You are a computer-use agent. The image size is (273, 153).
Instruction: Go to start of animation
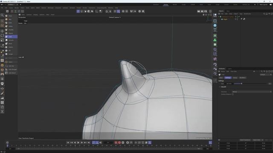click(x=68, y=142)
